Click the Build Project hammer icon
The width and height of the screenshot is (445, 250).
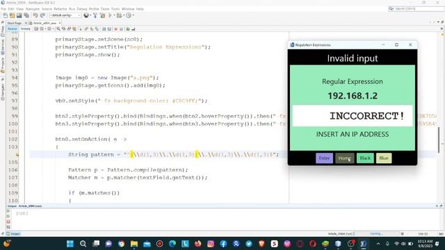[95, 15]
